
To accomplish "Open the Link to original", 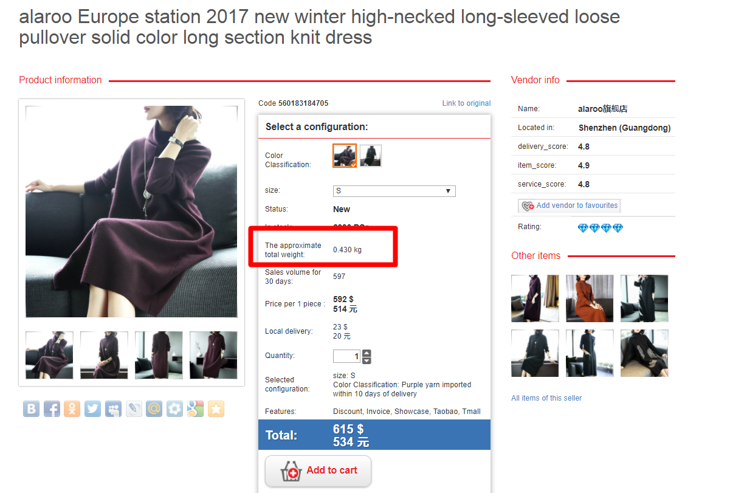I will (x=466, y=103).
